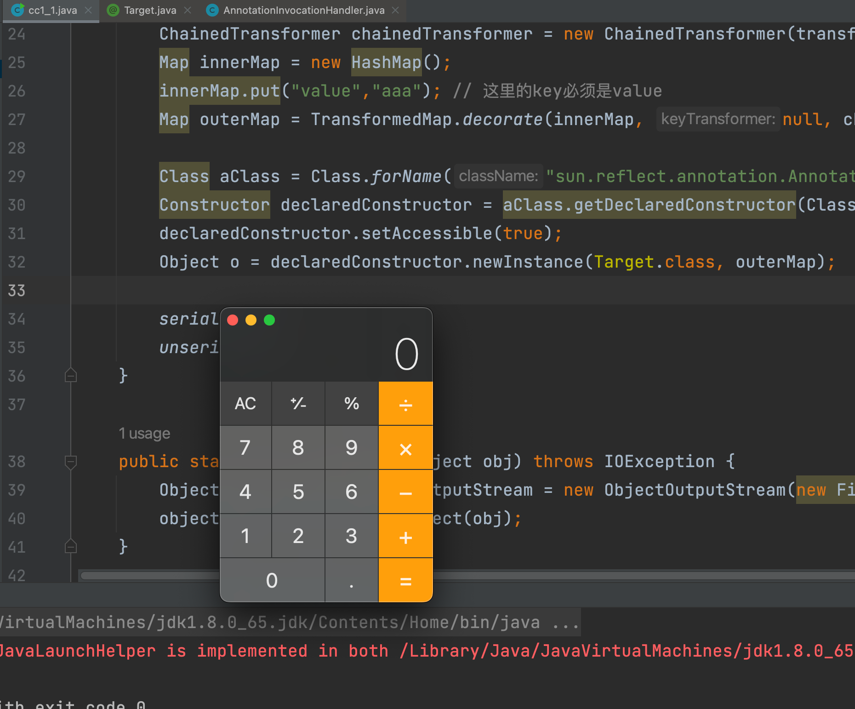Click the '1 usage' code hint
Image resolution: width=855 pixels, height=709 pixels.
144,434
